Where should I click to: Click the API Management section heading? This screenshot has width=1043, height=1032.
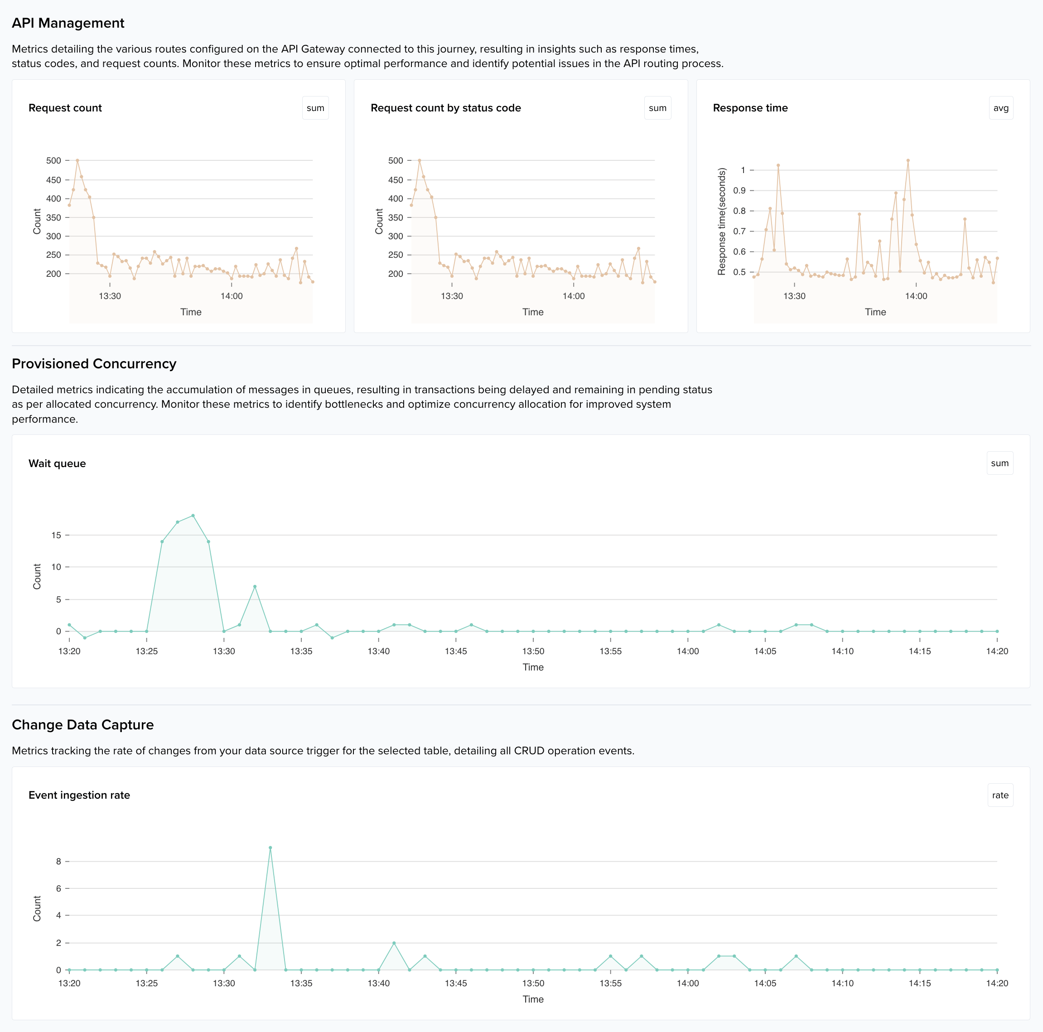click(68, 23)
